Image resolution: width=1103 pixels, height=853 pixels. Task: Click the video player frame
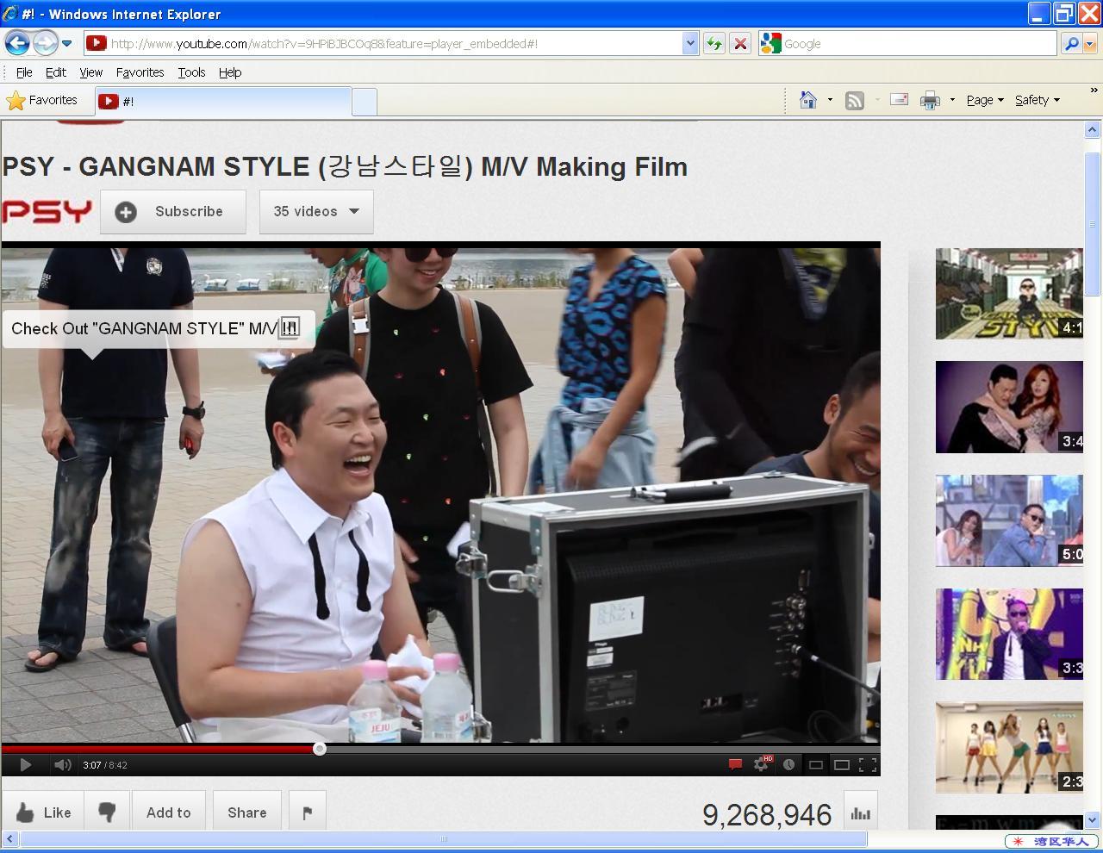point(440,495)
